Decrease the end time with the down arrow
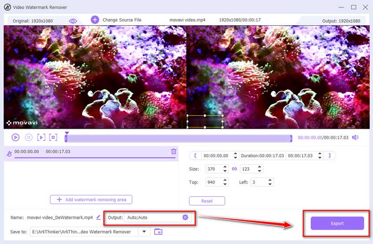 click(x=320, y=158)
